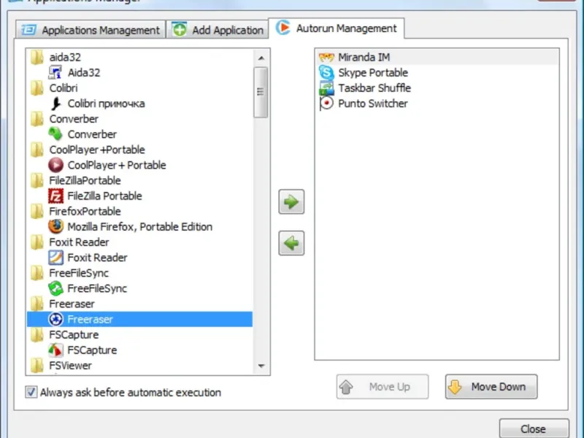Image resolution: width=584 pixels, height=438 pixels.
Task: Click the Foxit Reader app icon
Action: point(55,258)
